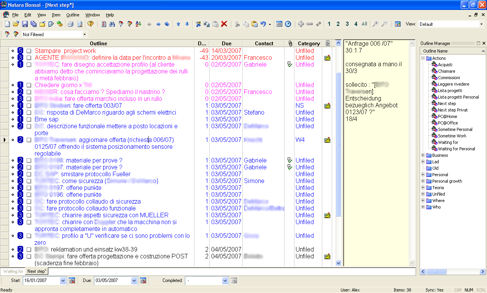Move item up with the blue up arrow
Screen dimensions: 487x293
click(x=178, y=24)
